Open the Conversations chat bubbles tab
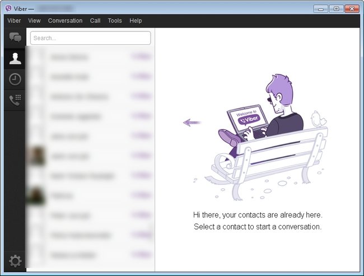Screen dimensions: 364x276 click(x=15, y=38)
